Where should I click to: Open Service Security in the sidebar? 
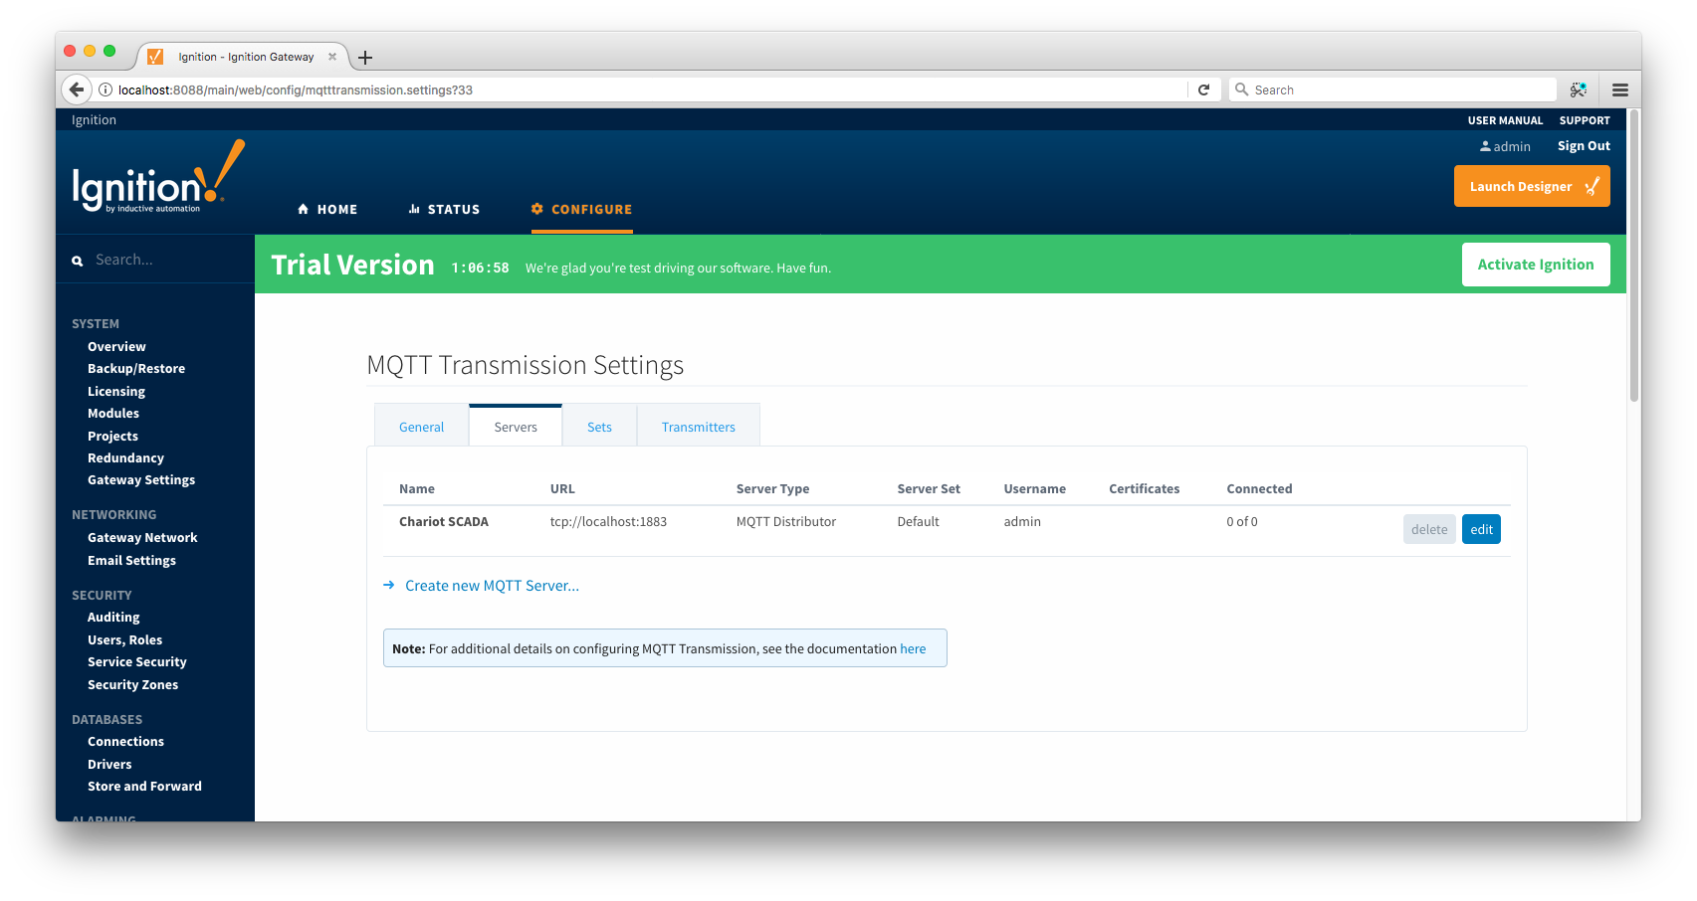(x=137, y=661)
